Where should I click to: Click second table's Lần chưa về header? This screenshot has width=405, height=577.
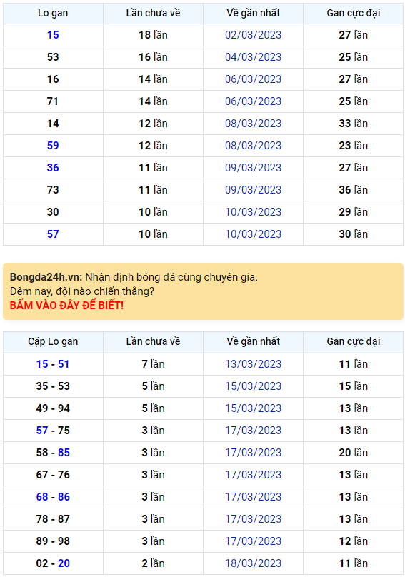click(153, 342)
